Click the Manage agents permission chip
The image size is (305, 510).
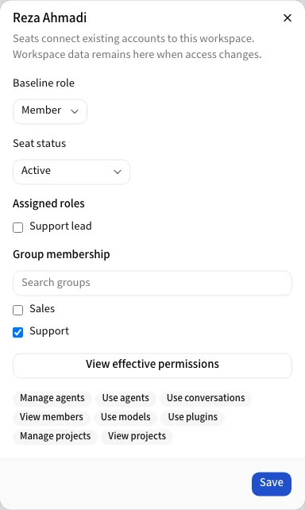click(x=52, y=398)
